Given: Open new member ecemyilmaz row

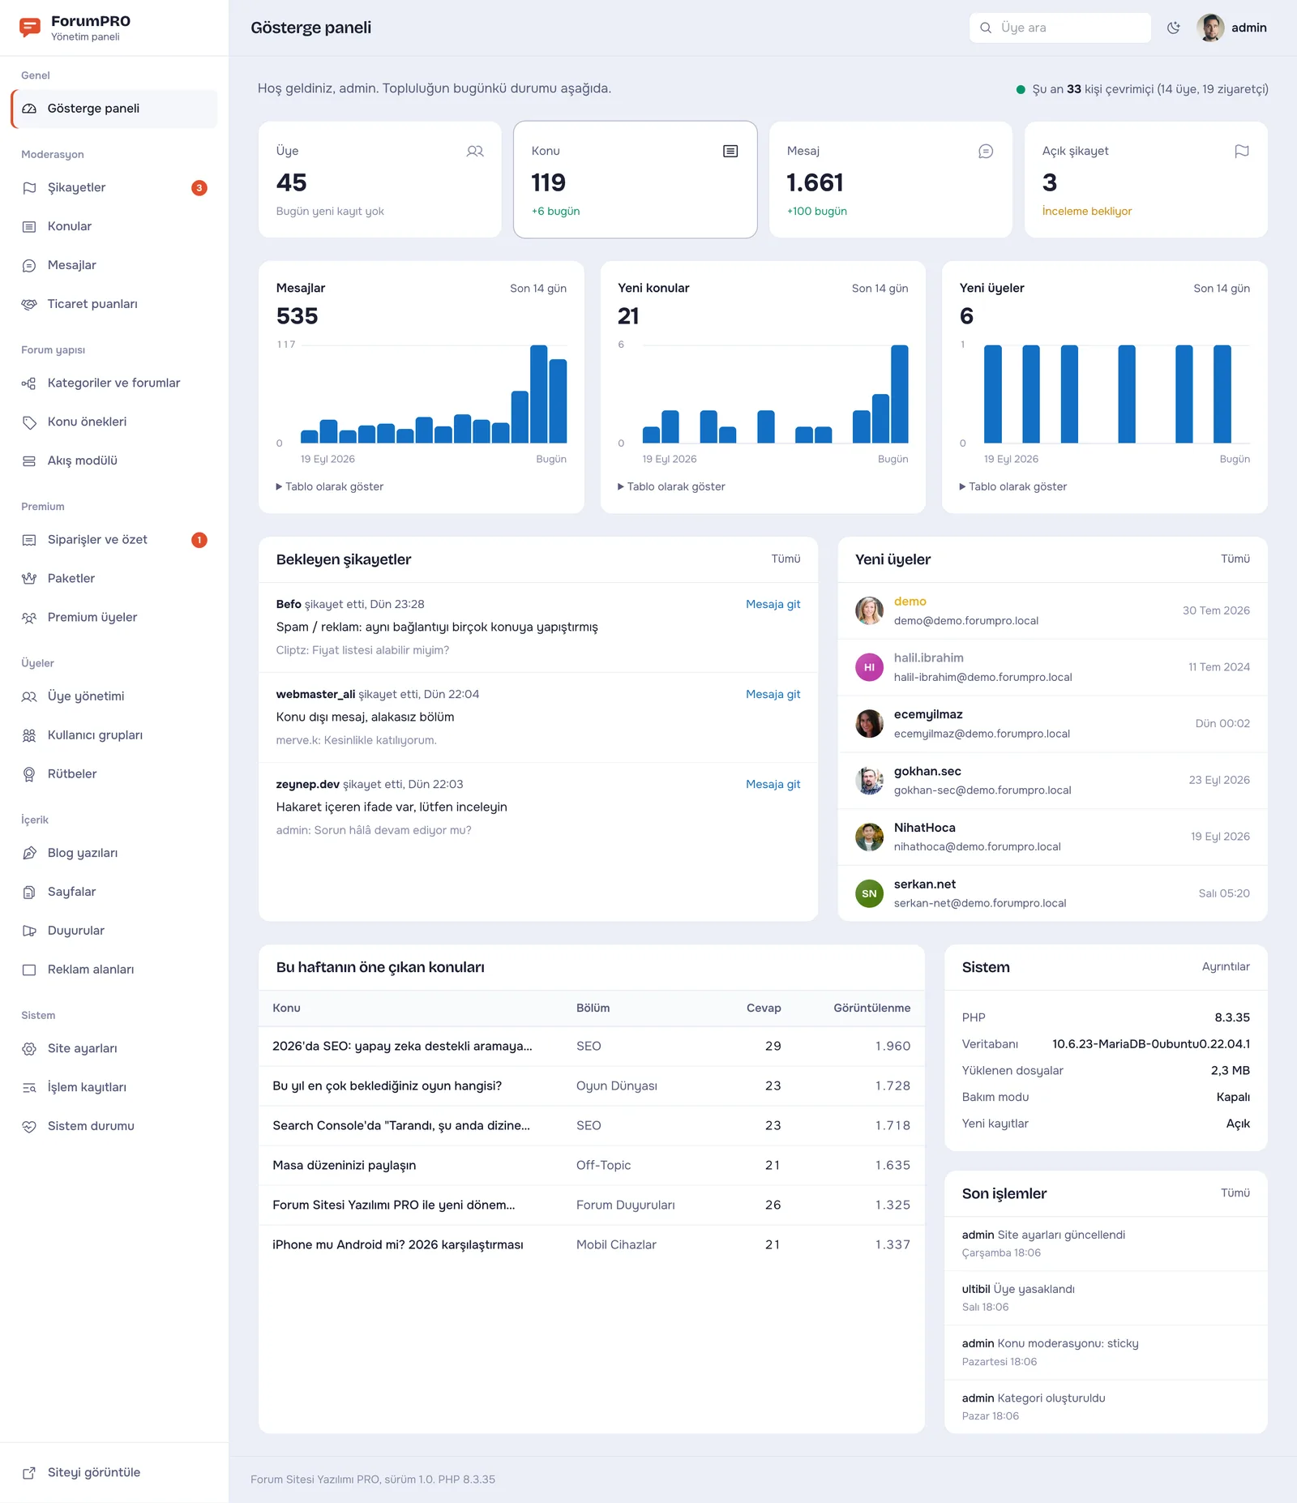Looking at the screenshot, I should pos(1052,724).
